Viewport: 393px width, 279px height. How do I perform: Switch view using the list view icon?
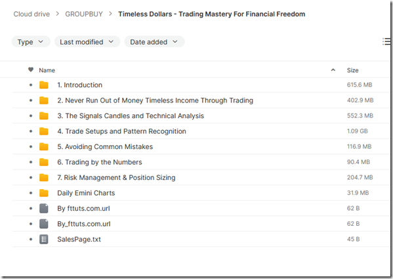pyautogui.click(x=386, y=41)
